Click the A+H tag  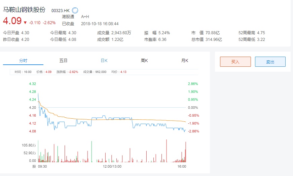click(x=85, y=16)
